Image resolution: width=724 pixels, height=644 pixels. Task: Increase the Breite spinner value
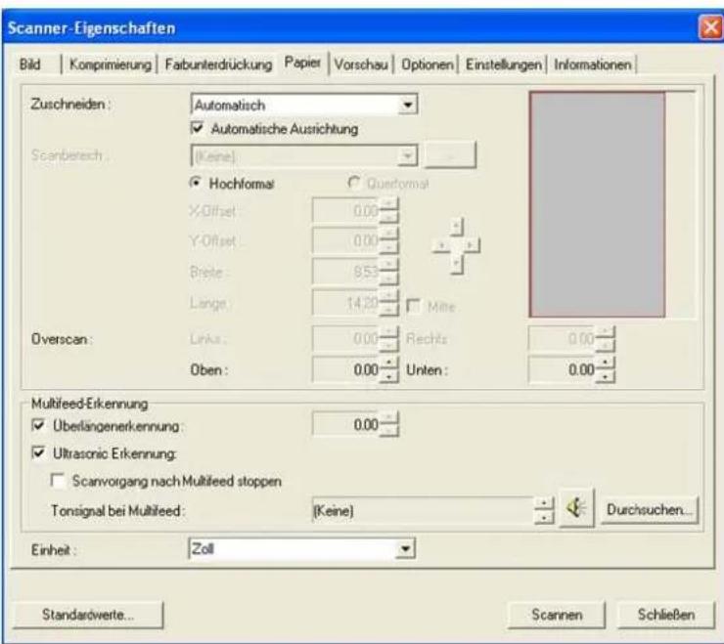388,265
